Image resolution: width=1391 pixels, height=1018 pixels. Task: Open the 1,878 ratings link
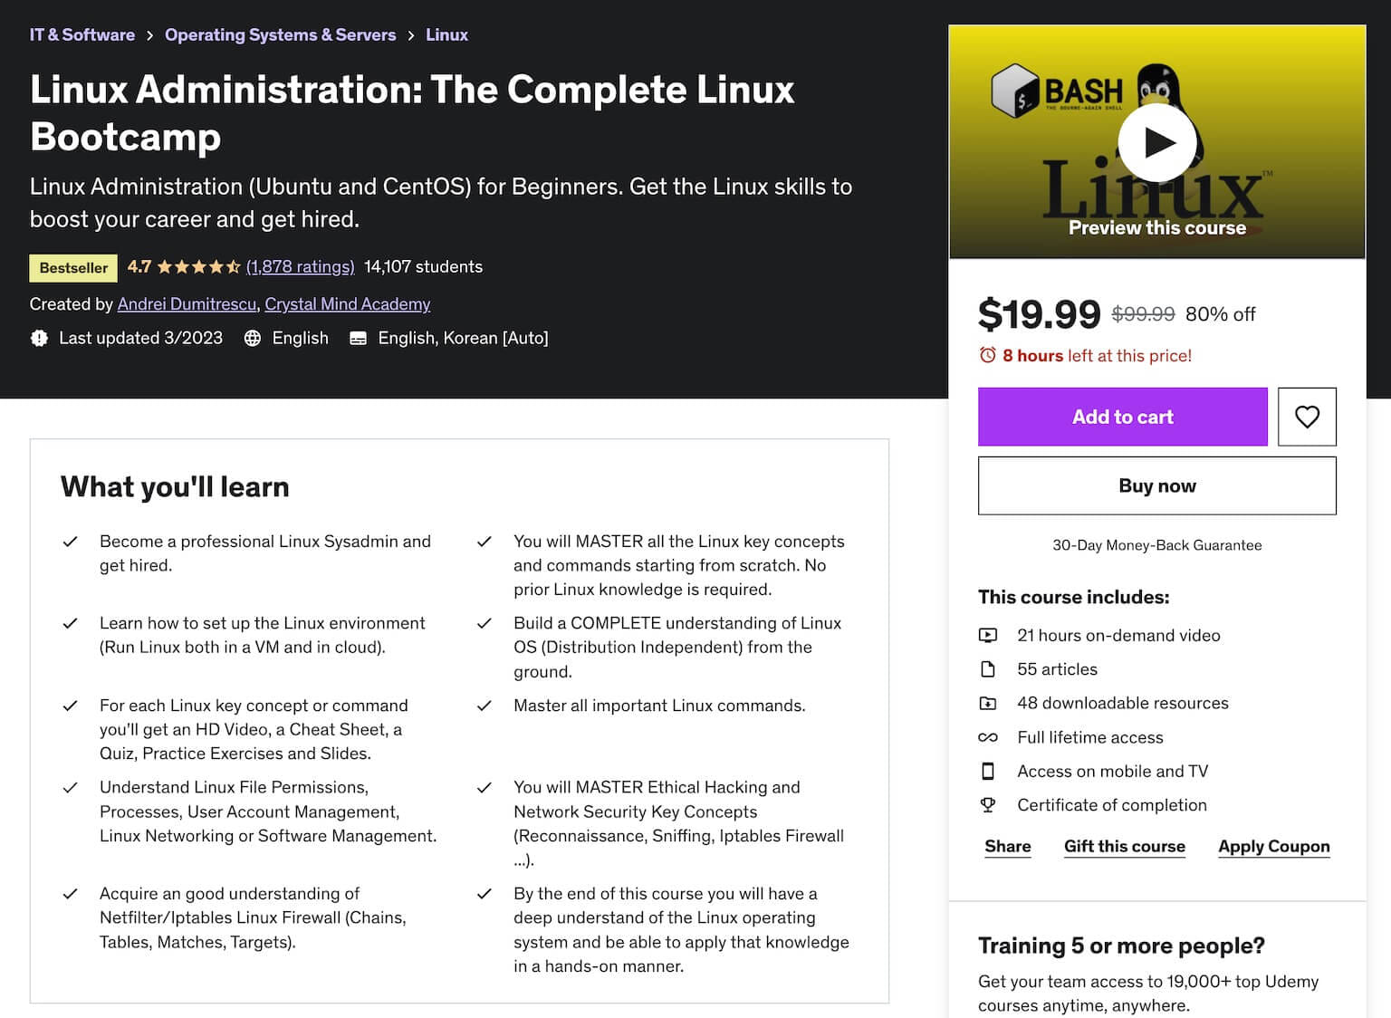pyautogui.click(x=300, y=266)
